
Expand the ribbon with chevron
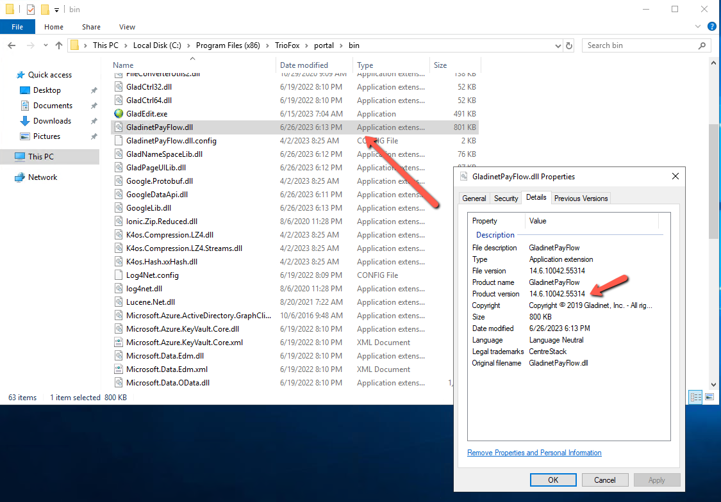pos(698,27)
